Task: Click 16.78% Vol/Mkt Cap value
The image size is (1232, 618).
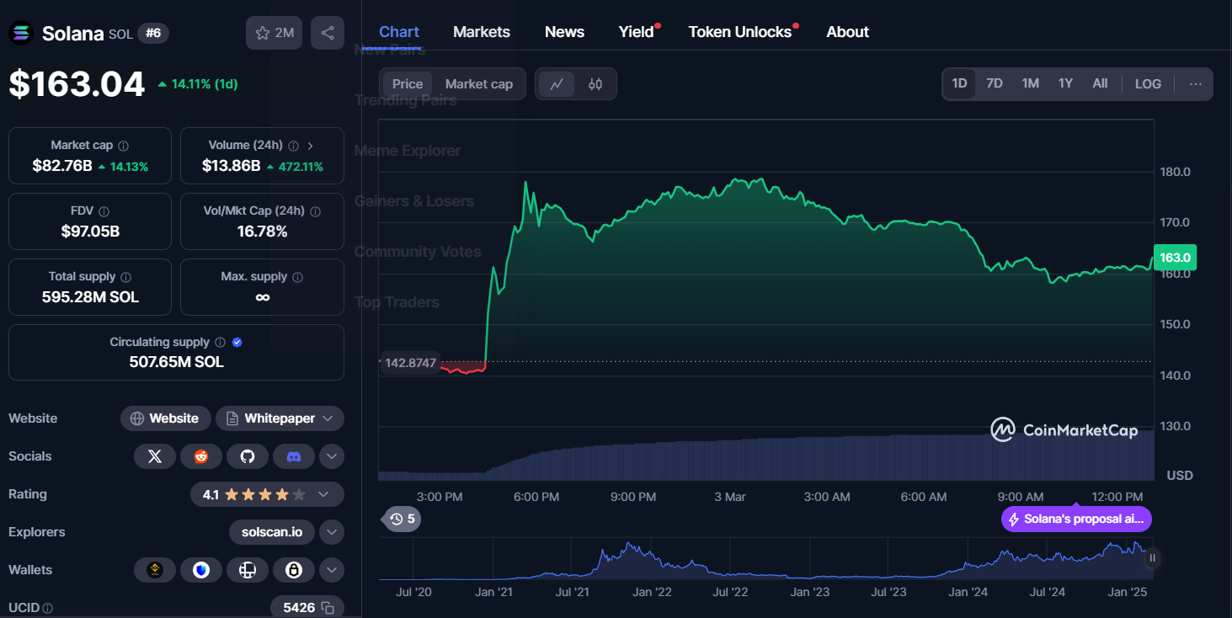Action: [x=262, y=232]
